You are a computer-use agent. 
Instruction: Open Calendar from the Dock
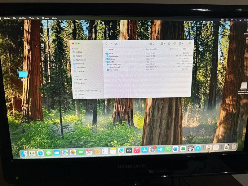point(89,152)
